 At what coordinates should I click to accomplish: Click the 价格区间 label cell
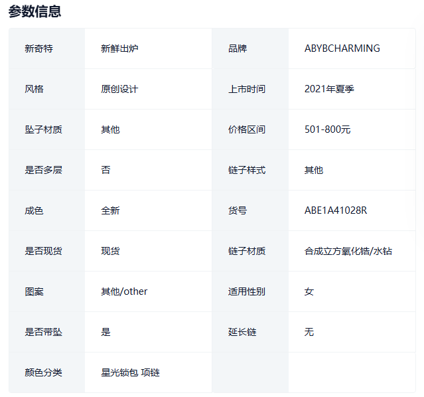[246, 129]
